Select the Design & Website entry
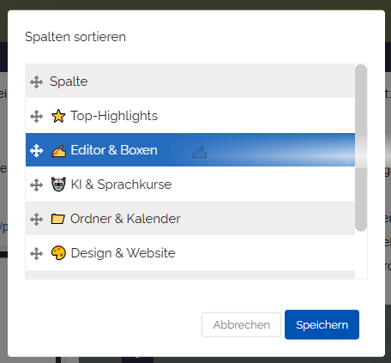This screenshot has width=391, height=363. point(190,252)
